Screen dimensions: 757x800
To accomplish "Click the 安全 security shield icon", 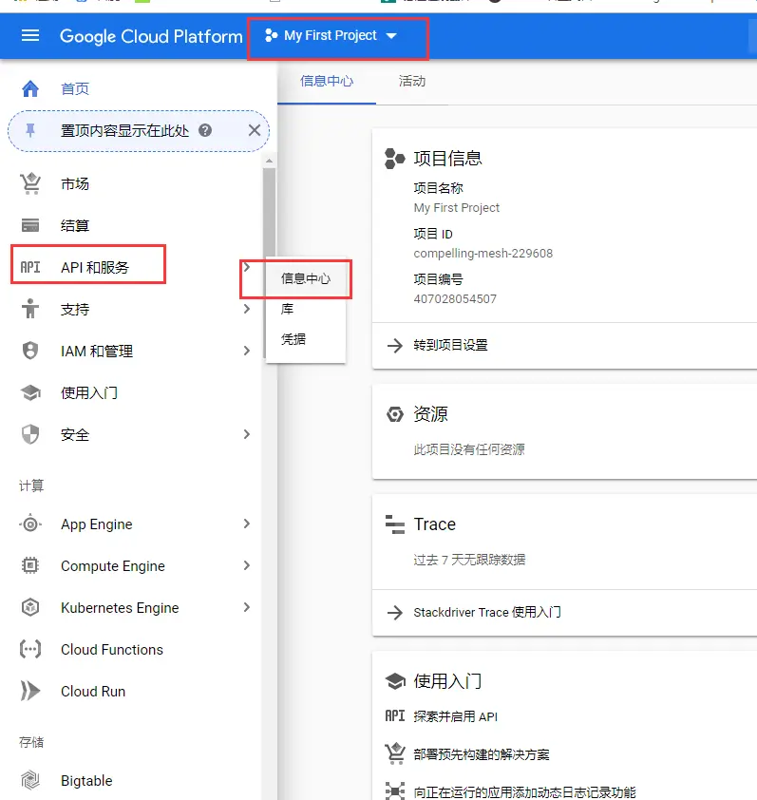I will pos(30,435).
